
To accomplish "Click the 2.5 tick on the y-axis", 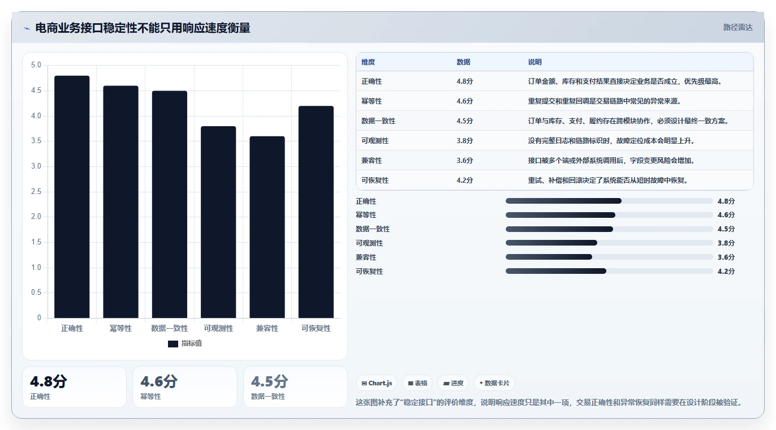I will (36, 192).
